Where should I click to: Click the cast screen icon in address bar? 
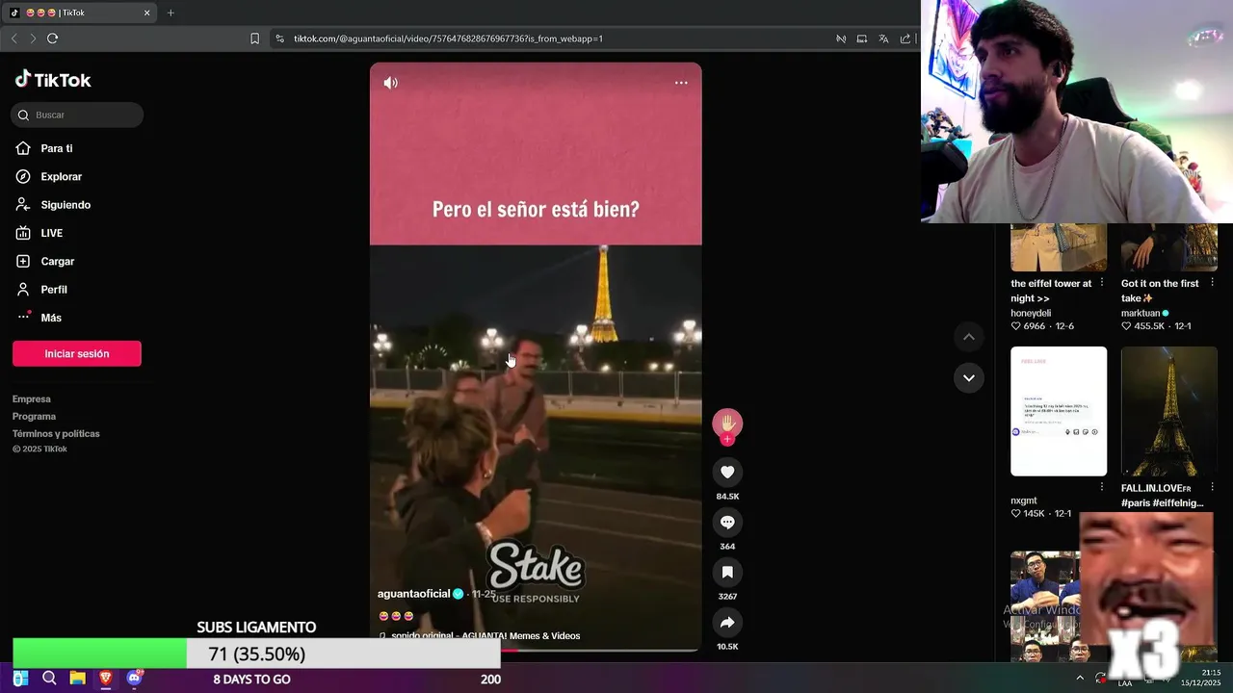(862, 38)
